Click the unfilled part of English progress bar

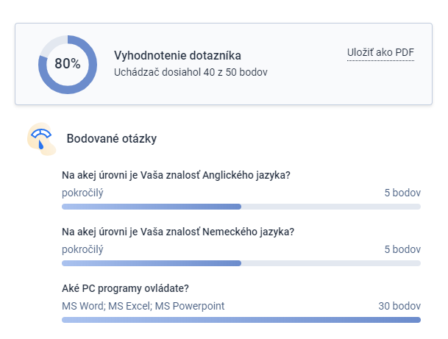click(x=331, y=207)
